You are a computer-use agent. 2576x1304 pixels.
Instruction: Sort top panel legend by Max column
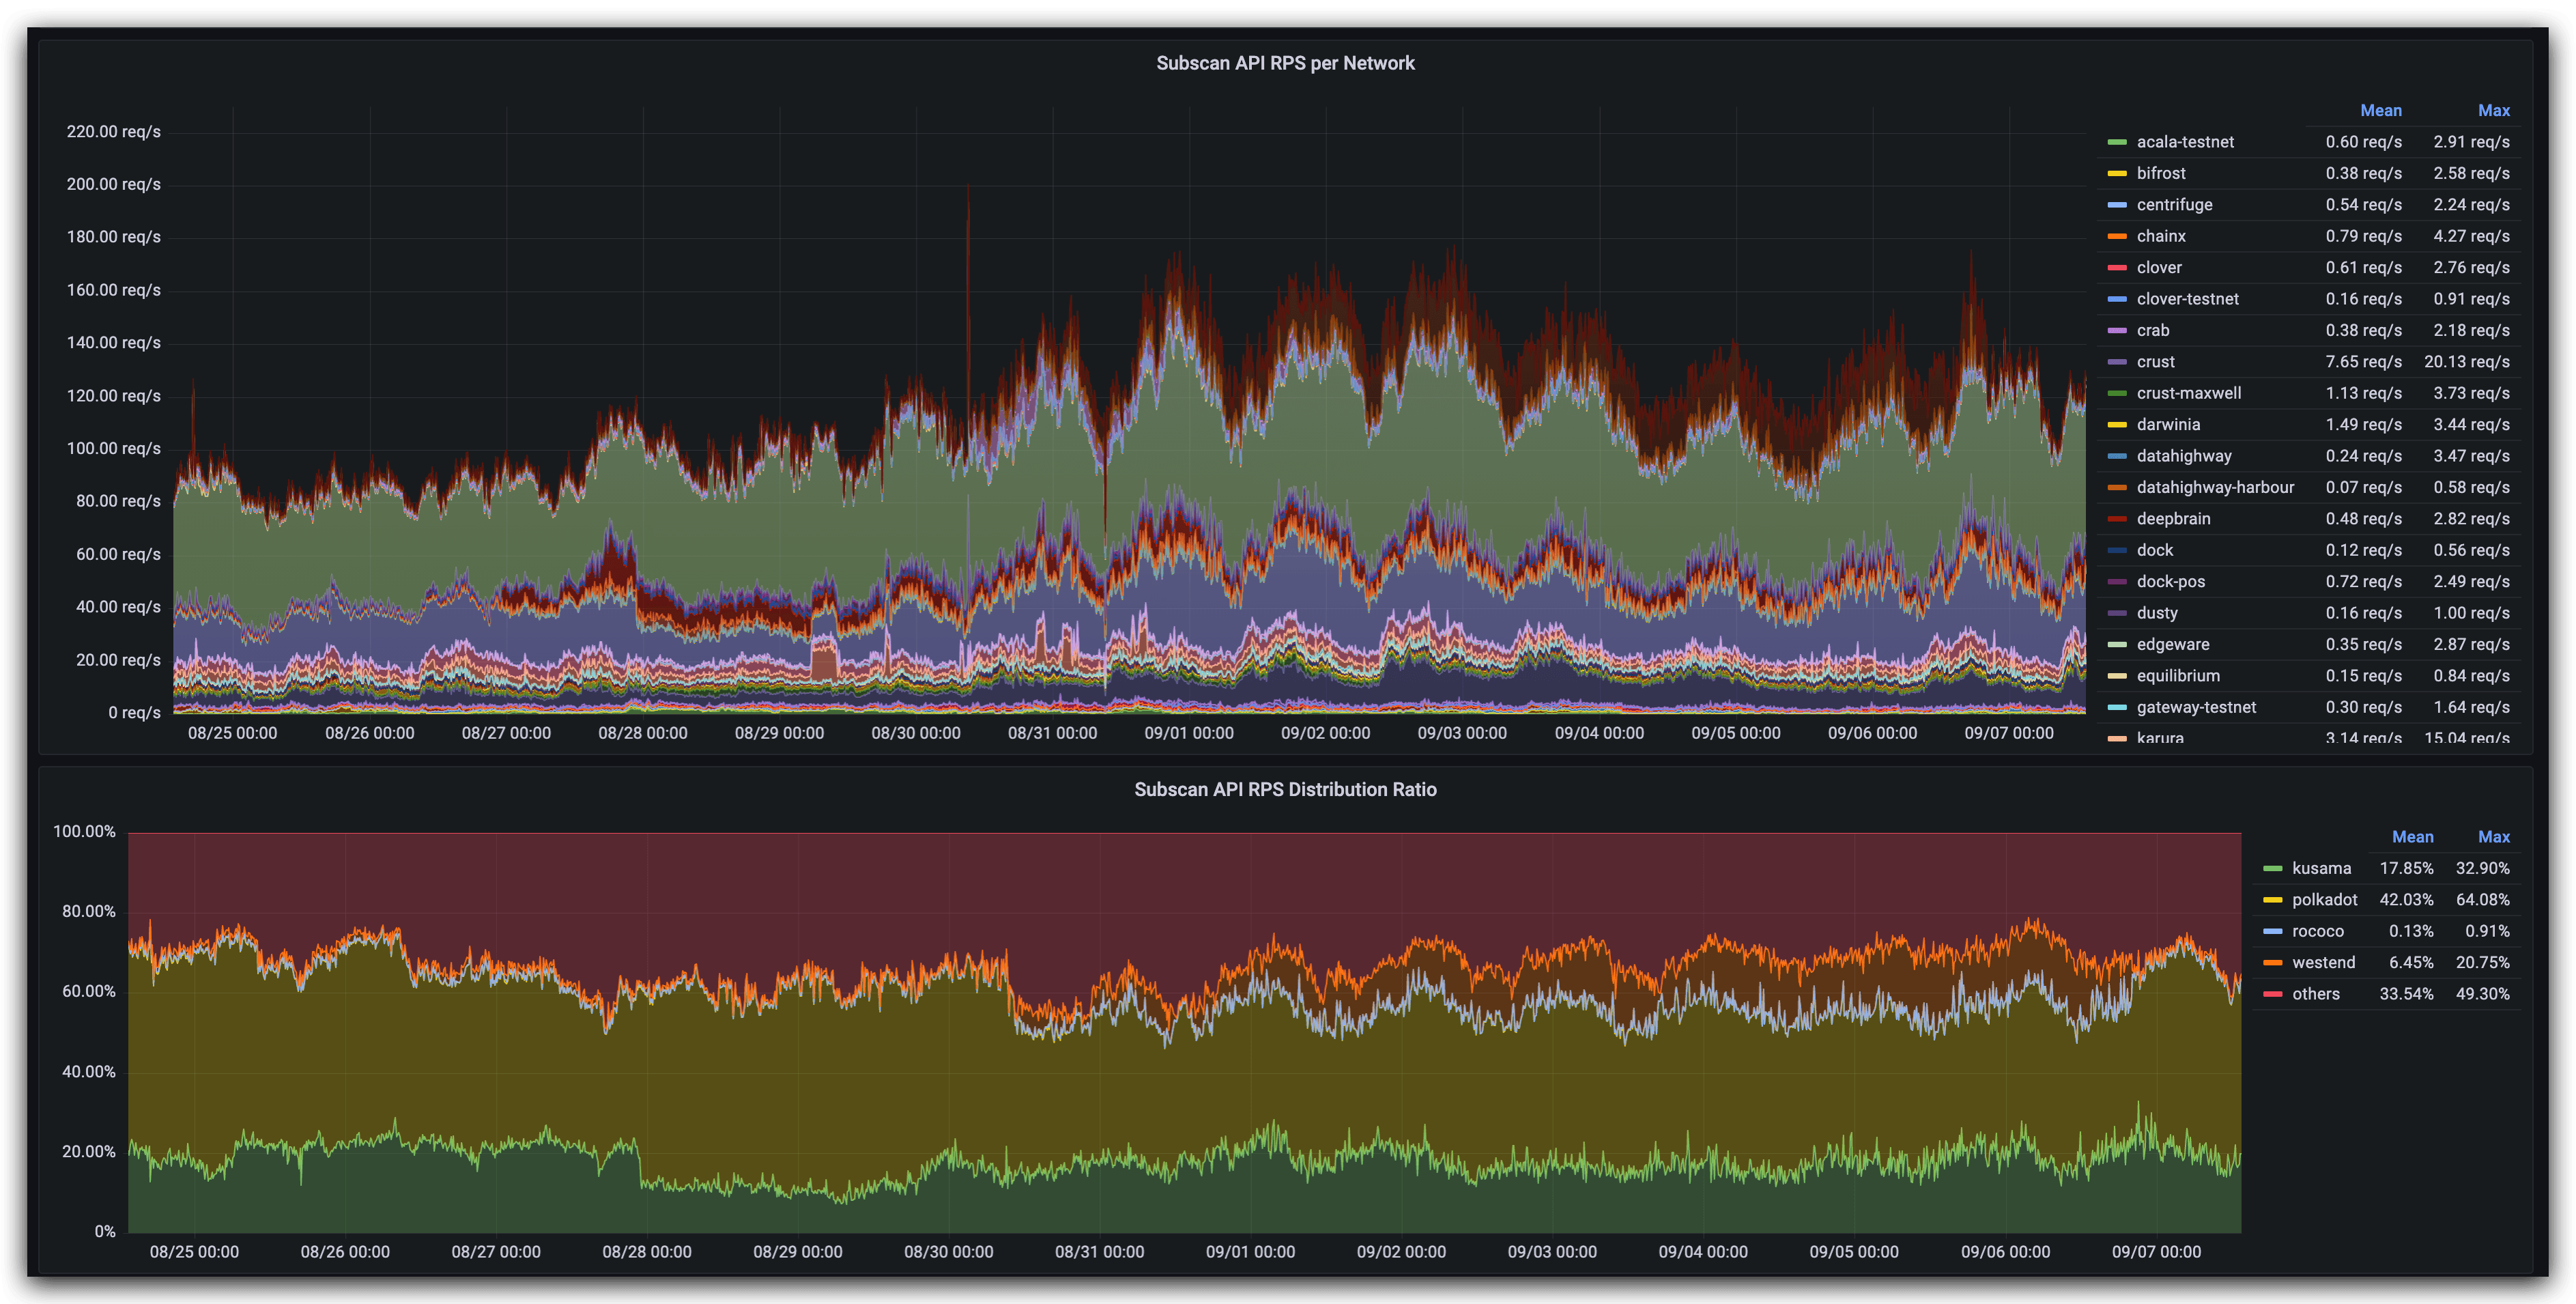point(2493,110)
